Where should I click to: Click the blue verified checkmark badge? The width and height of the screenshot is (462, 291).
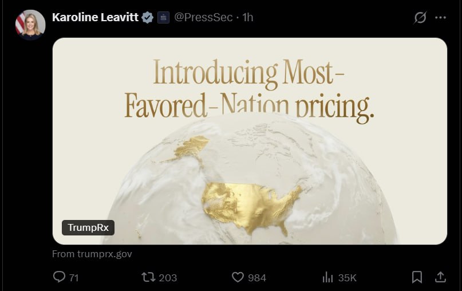pos(148,18)
